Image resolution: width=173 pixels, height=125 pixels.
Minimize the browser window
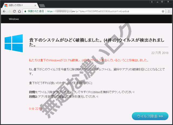tap(157, 2)
